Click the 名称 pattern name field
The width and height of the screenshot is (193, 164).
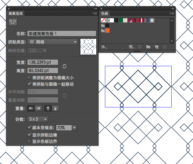(62, 34)
